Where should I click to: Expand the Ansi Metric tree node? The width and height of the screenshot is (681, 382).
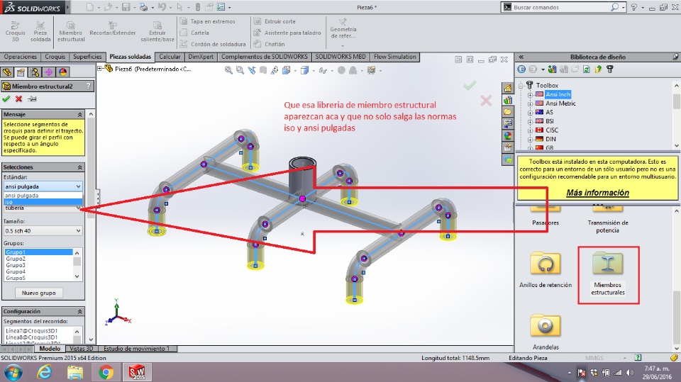530,103
